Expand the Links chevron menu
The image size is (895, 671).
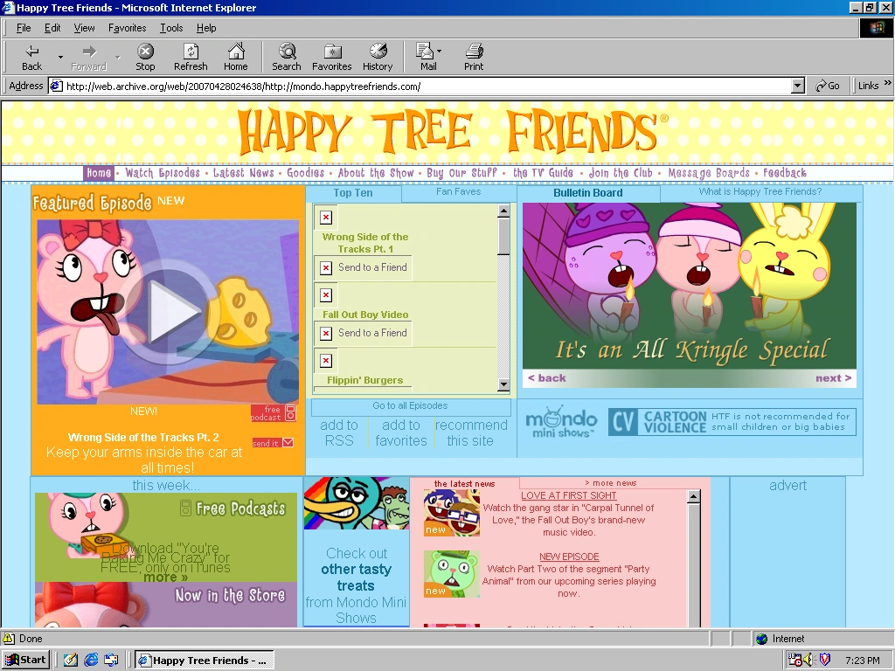coord(886,85)
